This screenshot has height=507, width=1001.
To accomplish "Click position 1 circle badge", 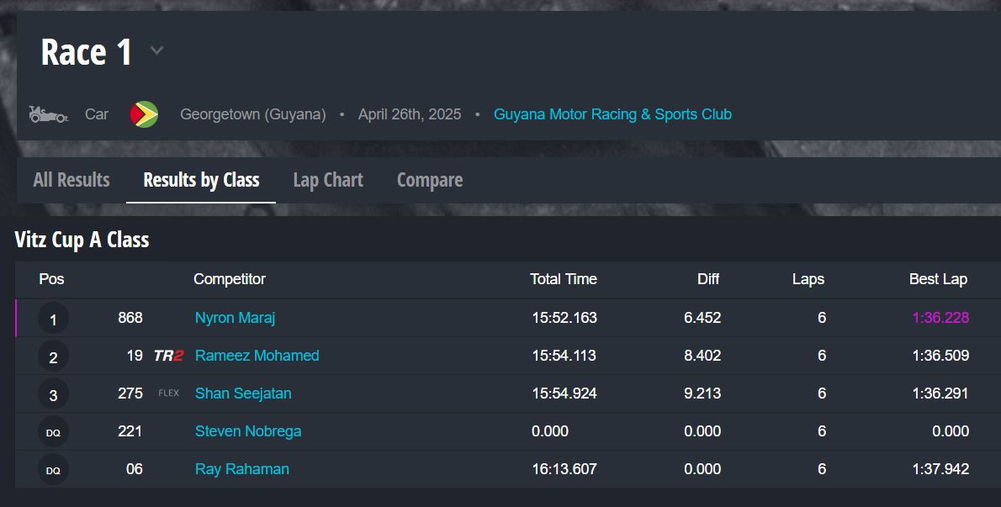I will [x=53, y=320].
